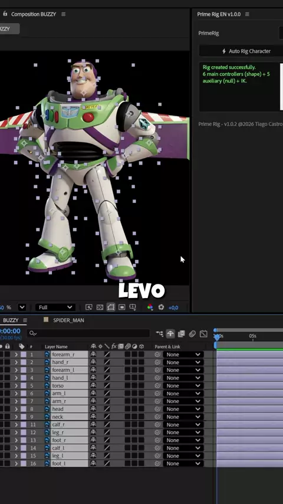283x504 pixels.
Task: Expand the forearm_r layer properties
Action: click(x=16, y=355)
